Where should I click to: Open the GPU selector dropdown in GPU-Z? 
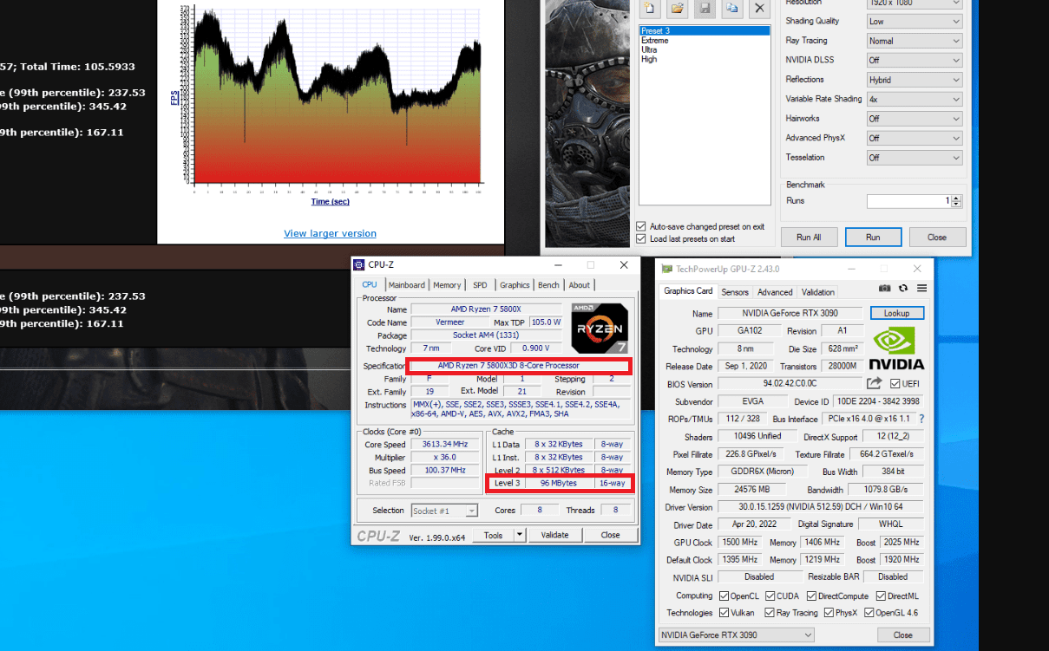point(736,635)
